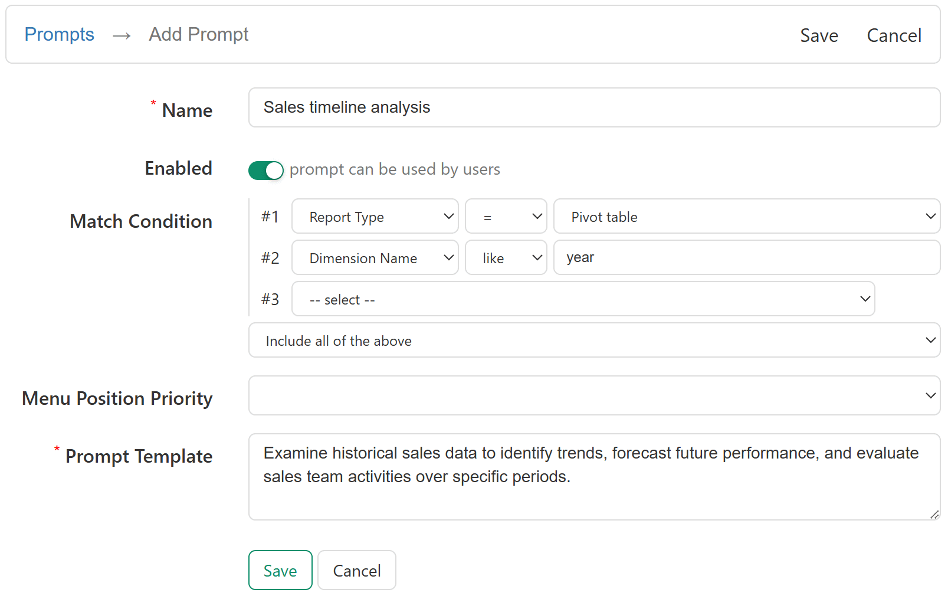The width and height of the screenshot is (948, 599).
Task: Expand the Pivot table value dropdown
Action: tap(746, 217)
